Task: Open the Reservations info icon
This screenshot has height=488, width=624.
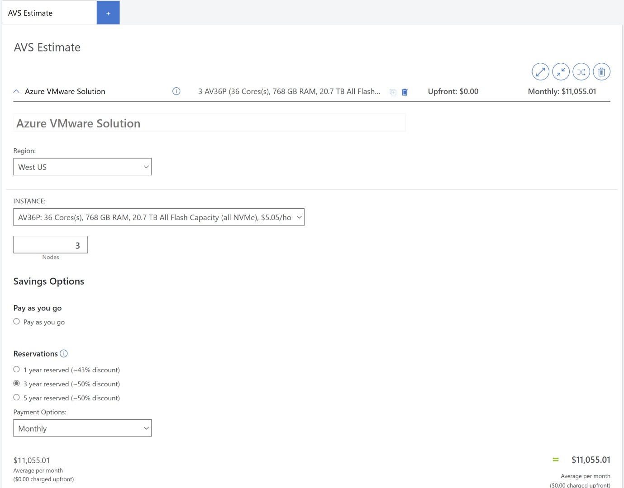Action: pyautogui.click(x=64, y=353)
